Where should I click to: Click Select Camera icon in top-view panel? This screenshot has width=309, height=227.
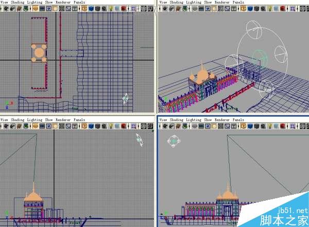click(7, 9)
